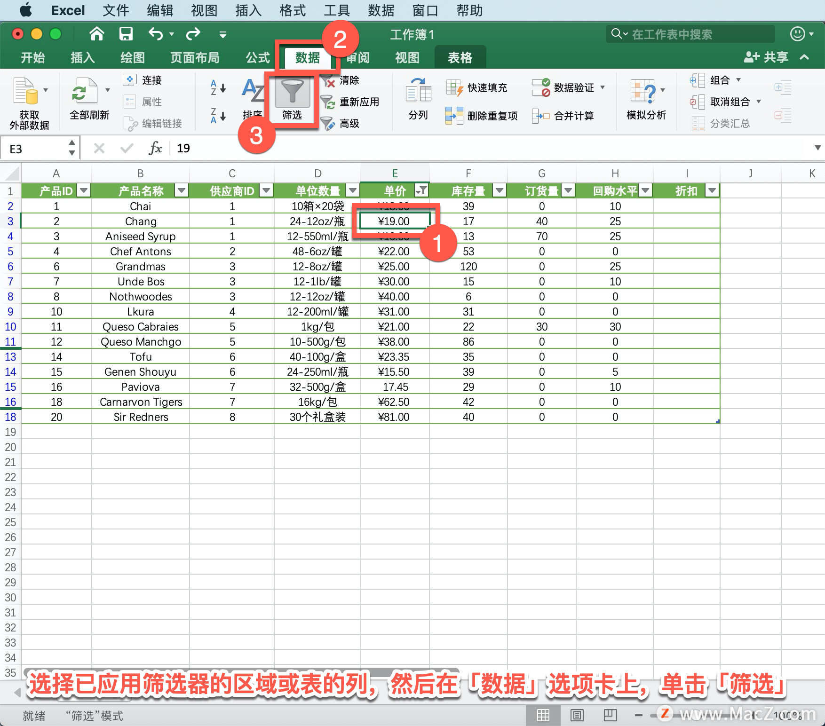825x726 pixels.
Task: Click the Select All corner triangle
Action: [11, 174]
